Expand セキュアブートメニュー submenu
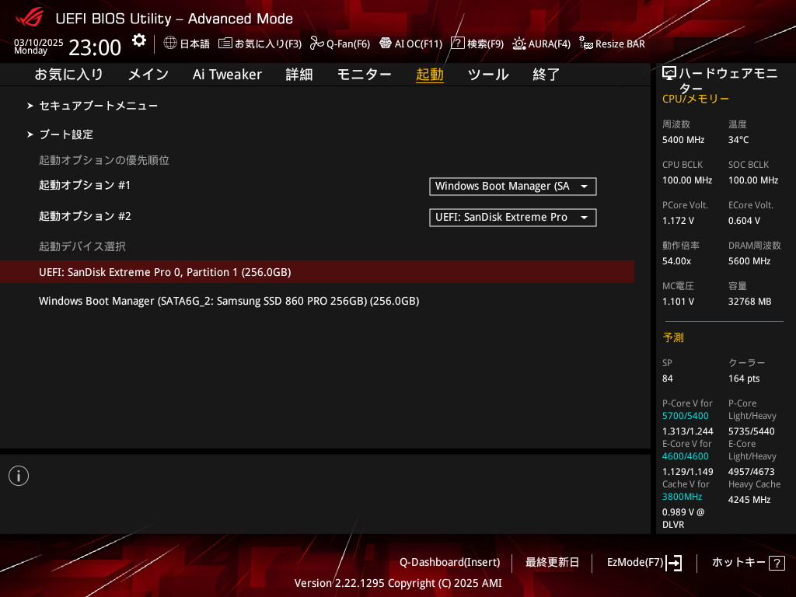Screen dimensions: 796x597 (98, 106)
